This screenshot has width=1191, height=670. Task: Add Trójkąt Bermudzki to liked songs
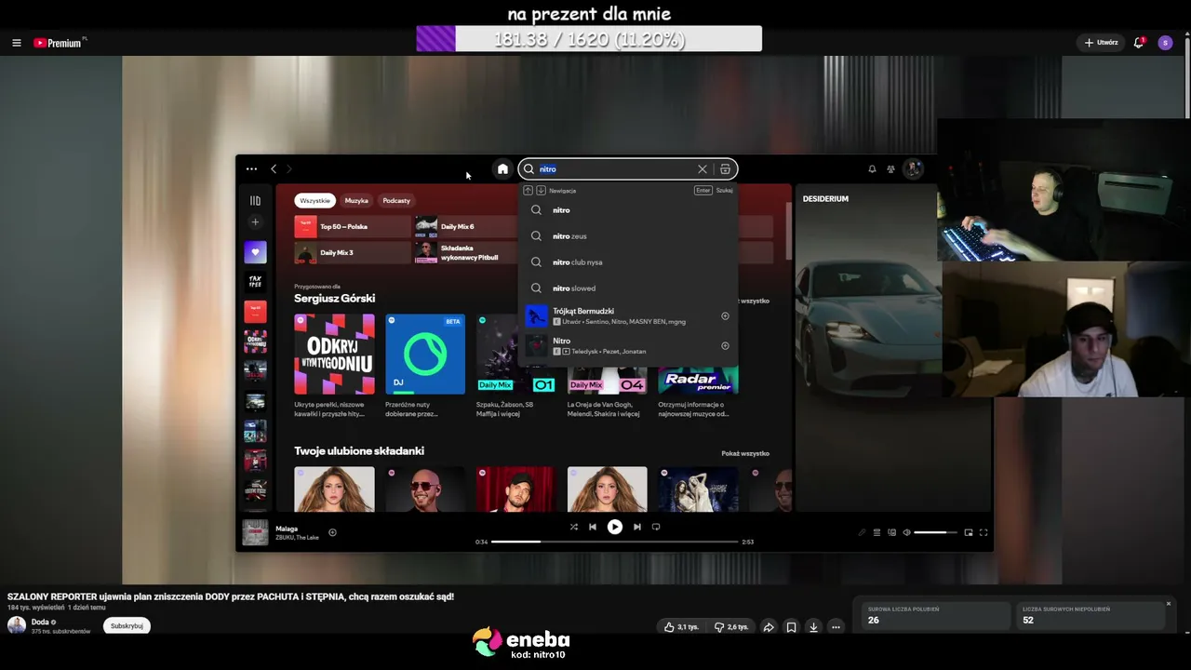click(x=725, y=316)
